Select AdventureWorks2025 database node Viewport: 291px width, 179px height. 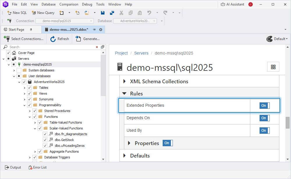tap(49, 82)
